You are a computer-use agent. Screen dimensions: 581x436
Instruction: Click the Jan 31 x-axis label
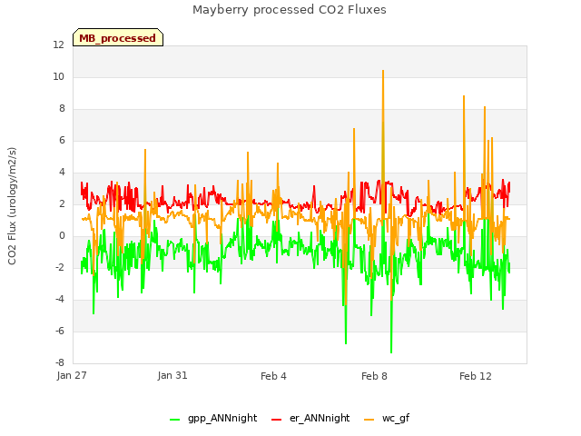tap(172, 375)
